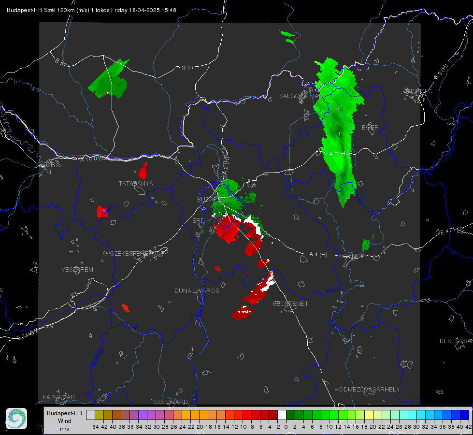Click the red echo north of Tatabanya
473x435 pixels.
pyautogui.click(x=143, y=172)
